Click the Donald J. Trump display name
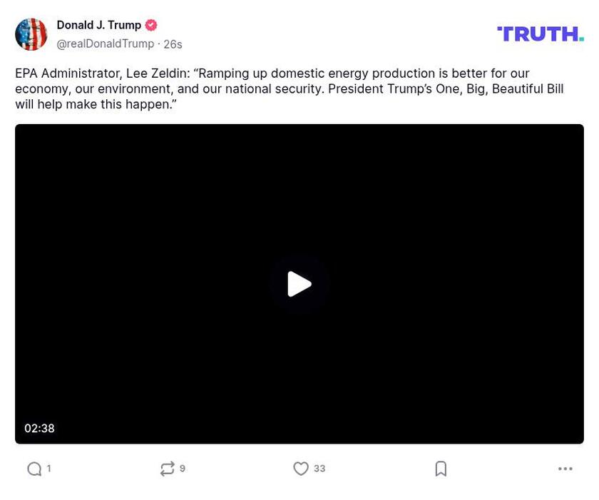Screen dimensions: 599x500 pos(100,24)
